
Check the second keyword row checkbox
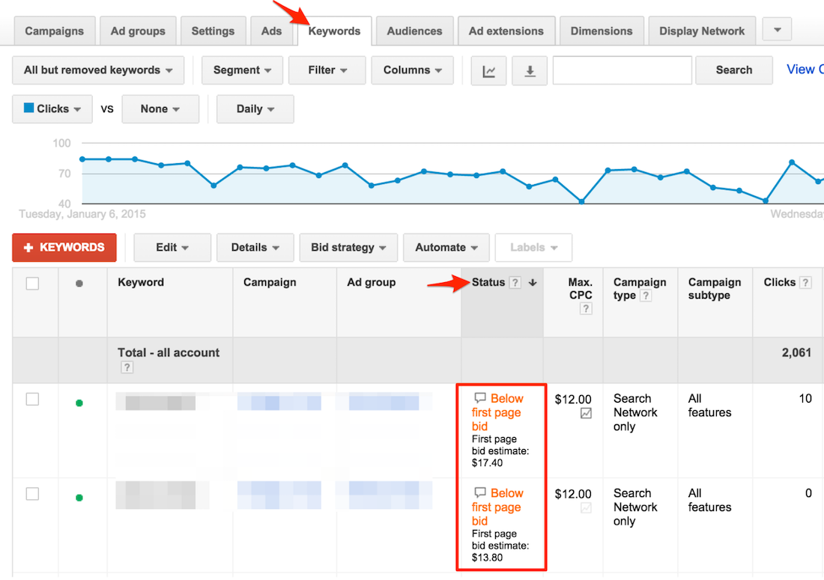click(x=32, y=494)
